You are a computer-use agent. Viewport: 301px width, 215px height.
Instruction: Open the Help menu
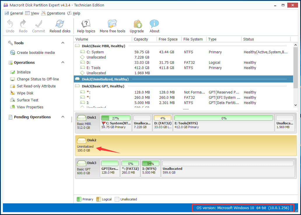(x=74, y=13)
